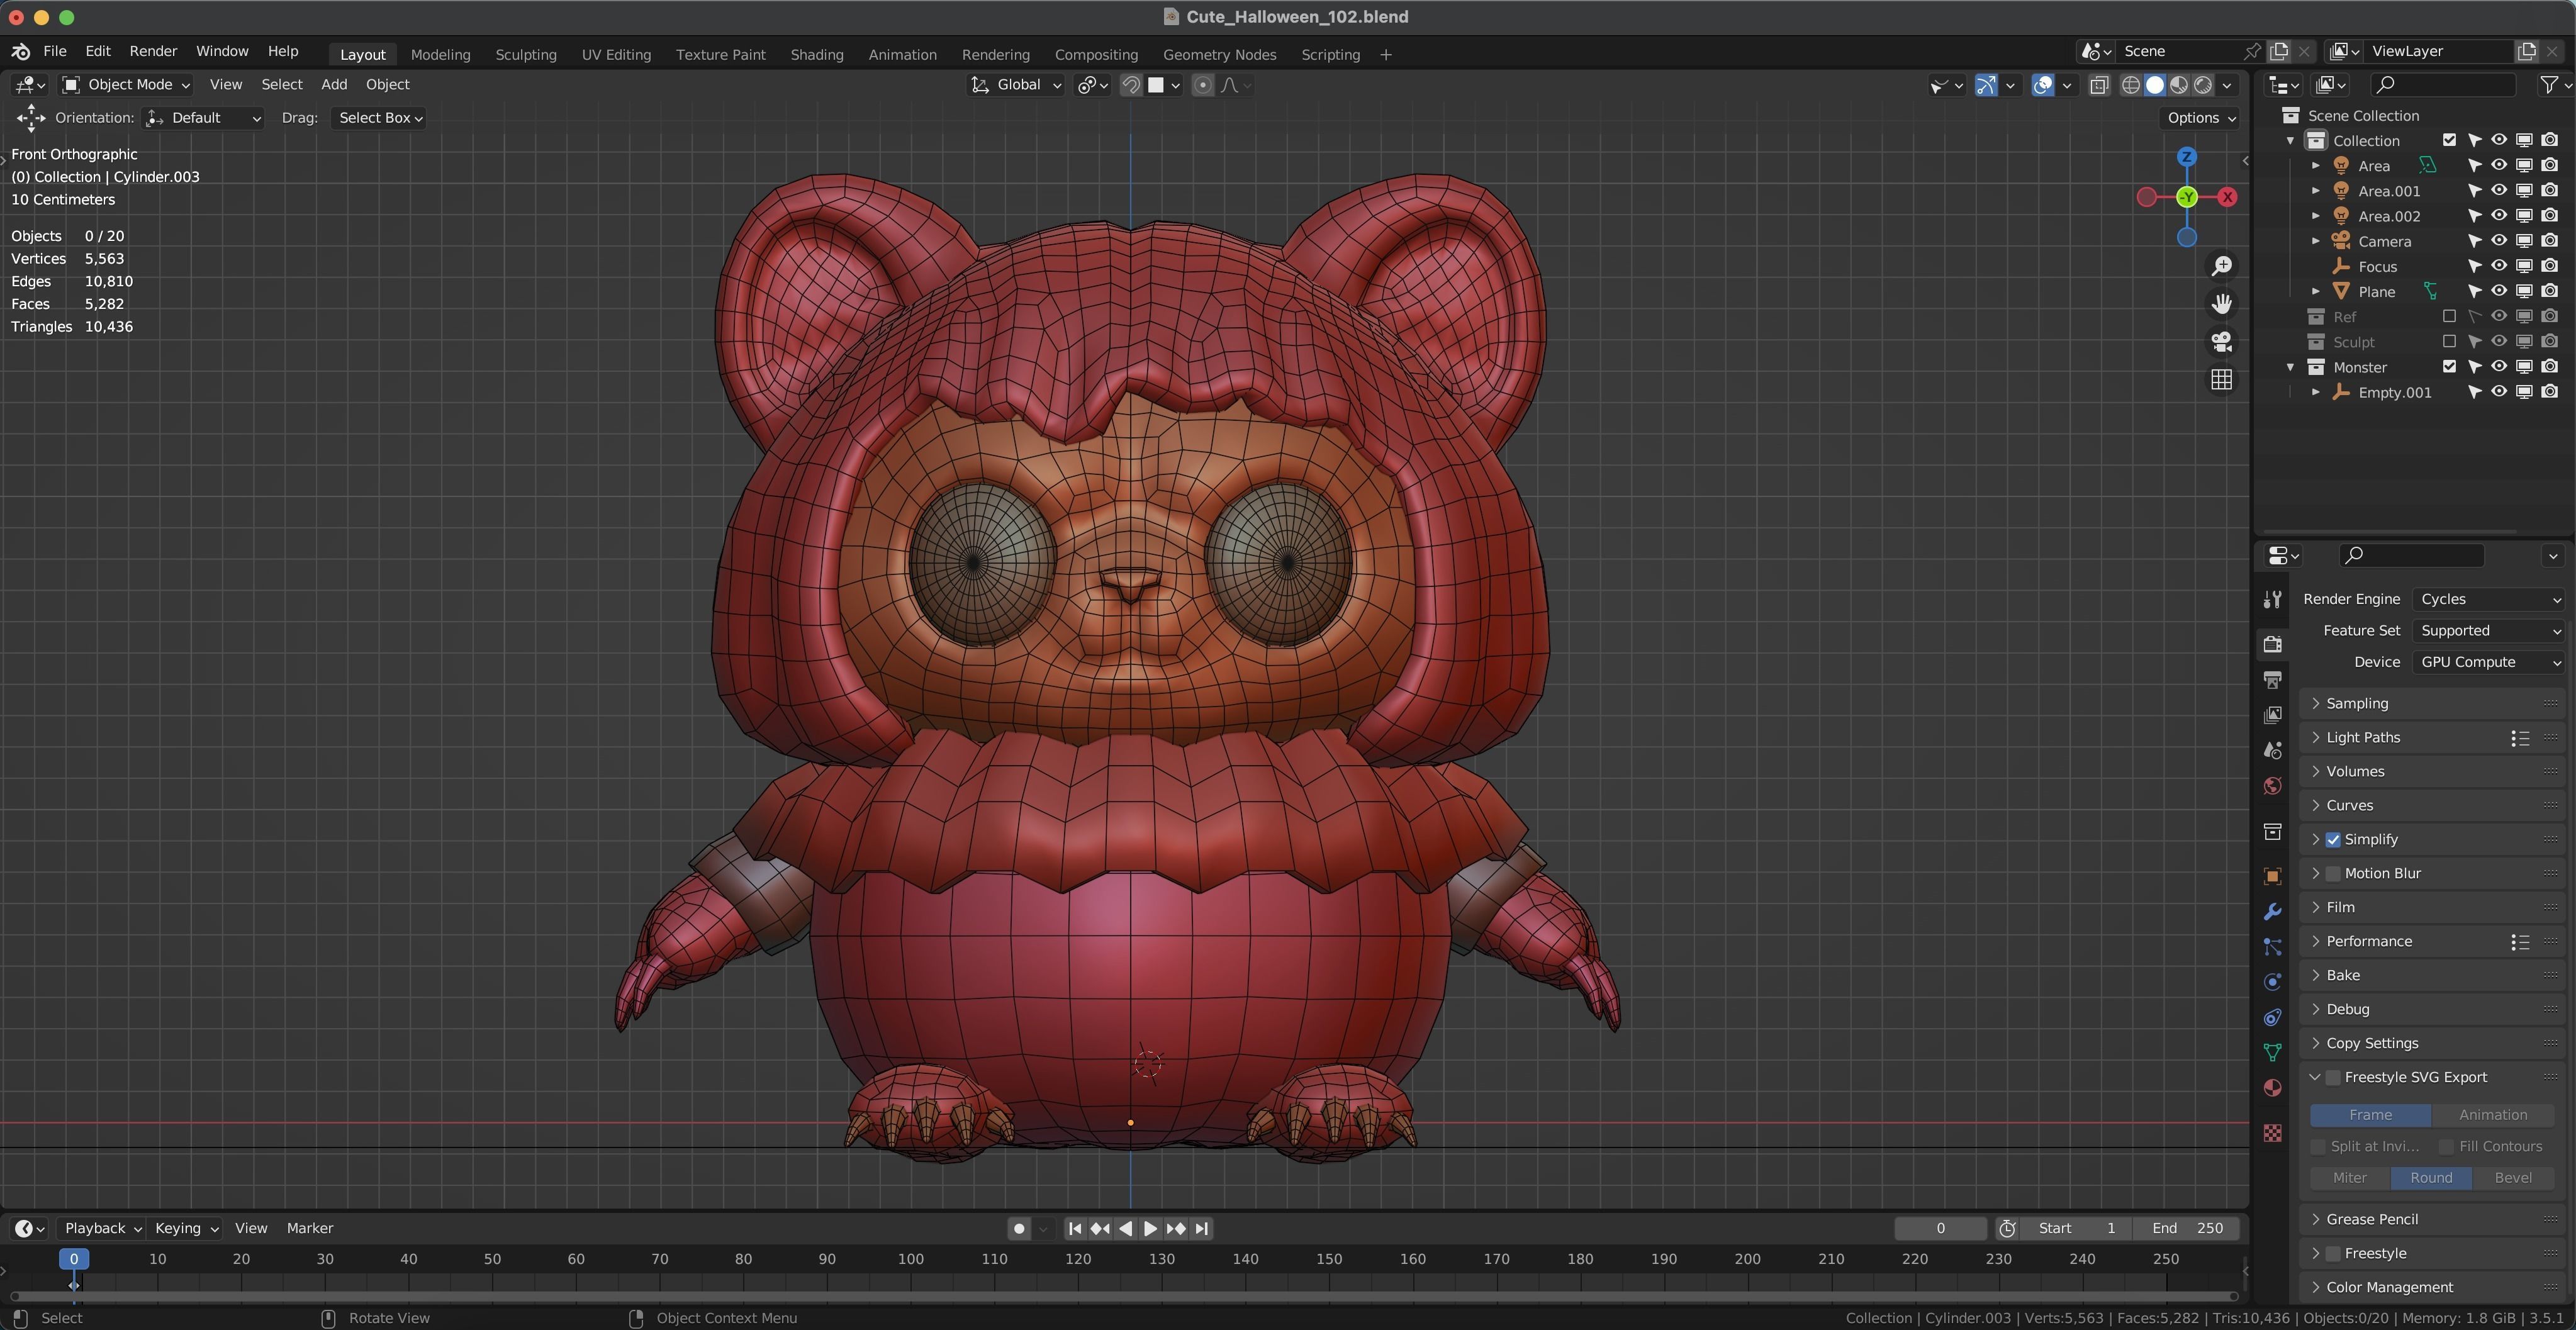The image size is (2576, 1330).
Task: Open the Modifiers wrench icon
Action: 2272,912
